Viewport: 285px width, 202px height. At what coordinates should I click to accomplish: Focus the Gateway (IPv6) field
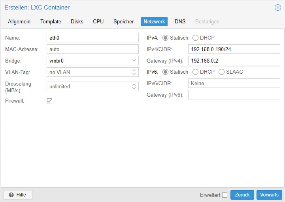(234, 95)
